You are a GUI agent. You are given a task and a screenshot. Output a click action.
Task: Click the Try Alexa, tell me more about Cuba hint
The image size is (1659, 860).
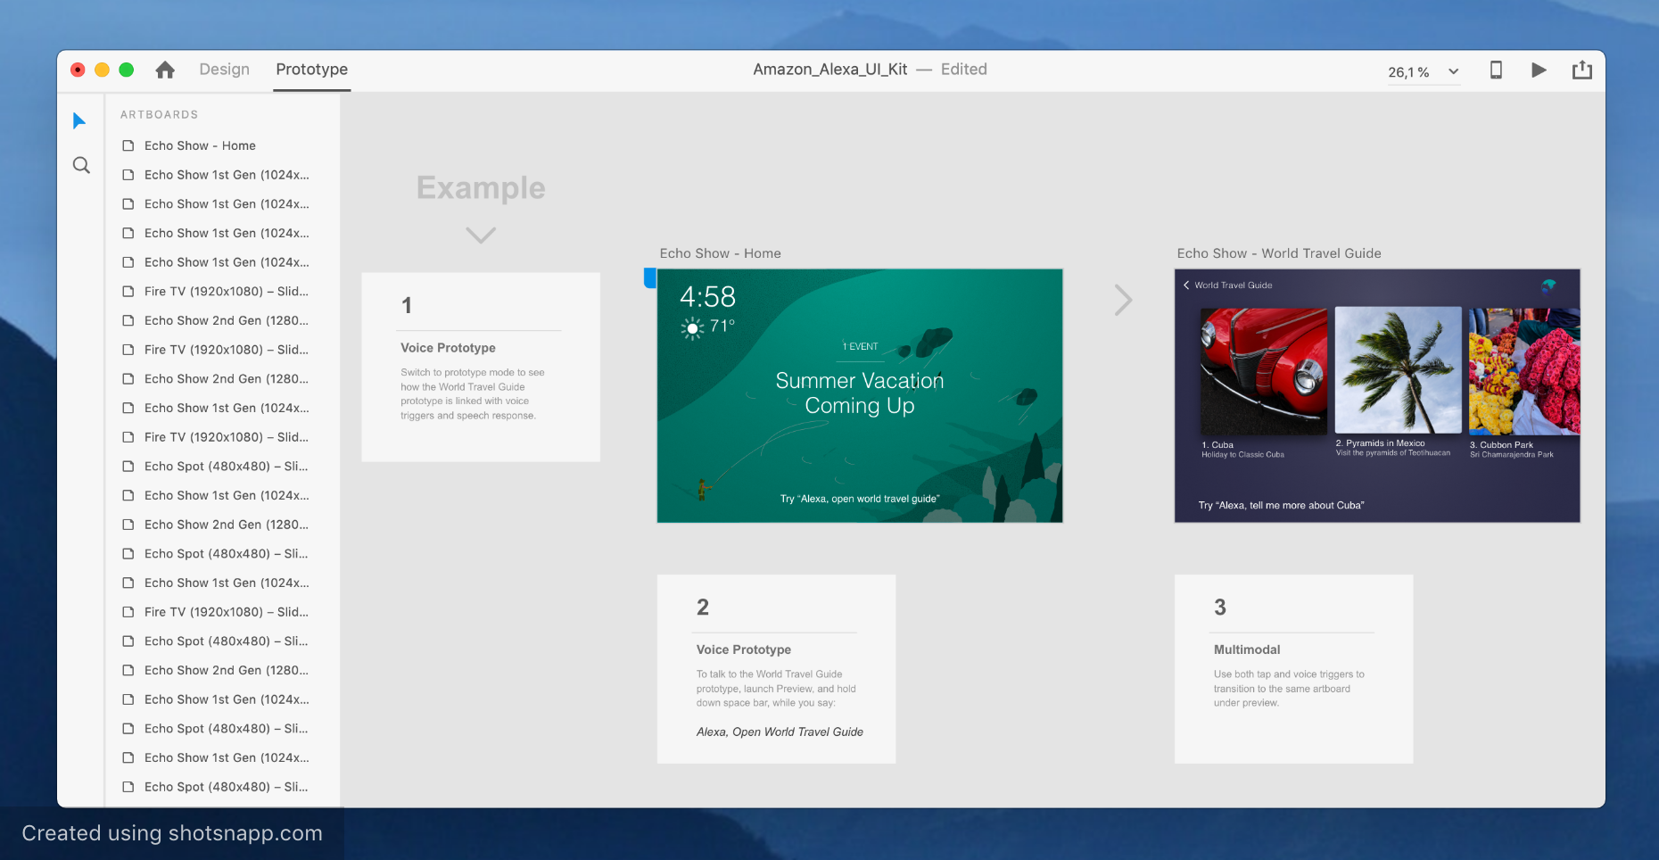[1281, 505]
